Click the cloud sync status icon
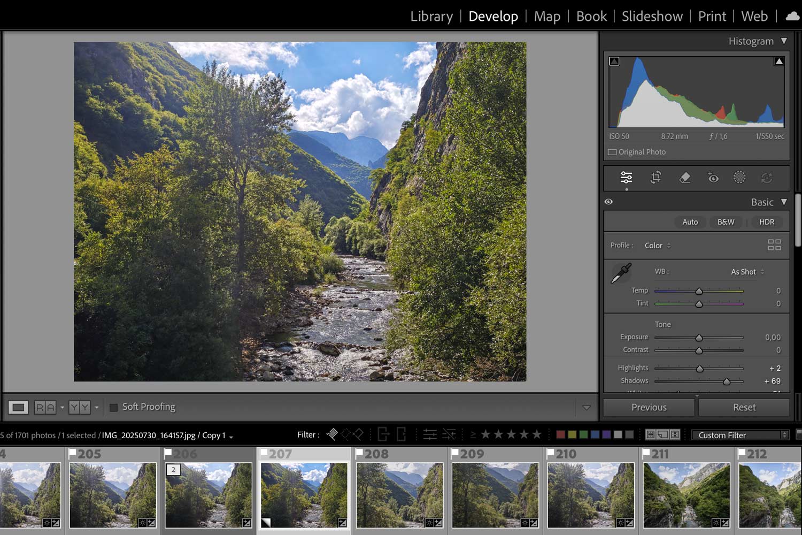Screen dimensions: 802x535 (792, 17)
